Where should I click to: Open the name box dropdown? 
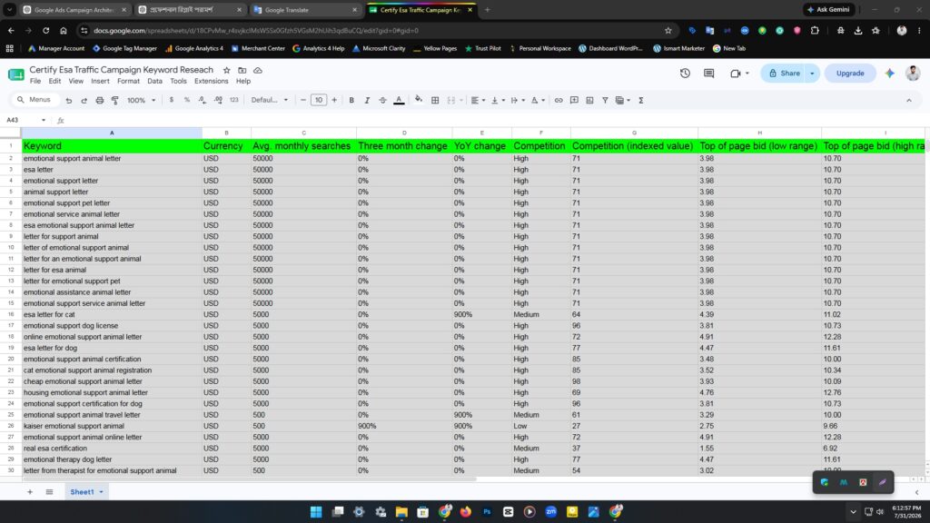point(44,121)
